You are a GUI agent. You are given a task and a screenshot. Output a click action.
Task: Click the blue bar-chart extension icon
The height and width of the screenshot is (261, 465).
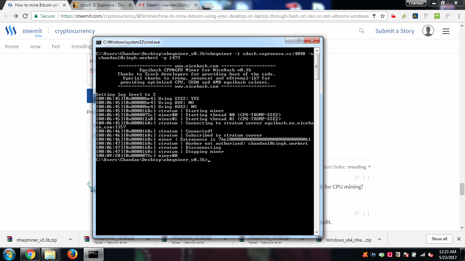pyautogui.click(x=415, y=16)
